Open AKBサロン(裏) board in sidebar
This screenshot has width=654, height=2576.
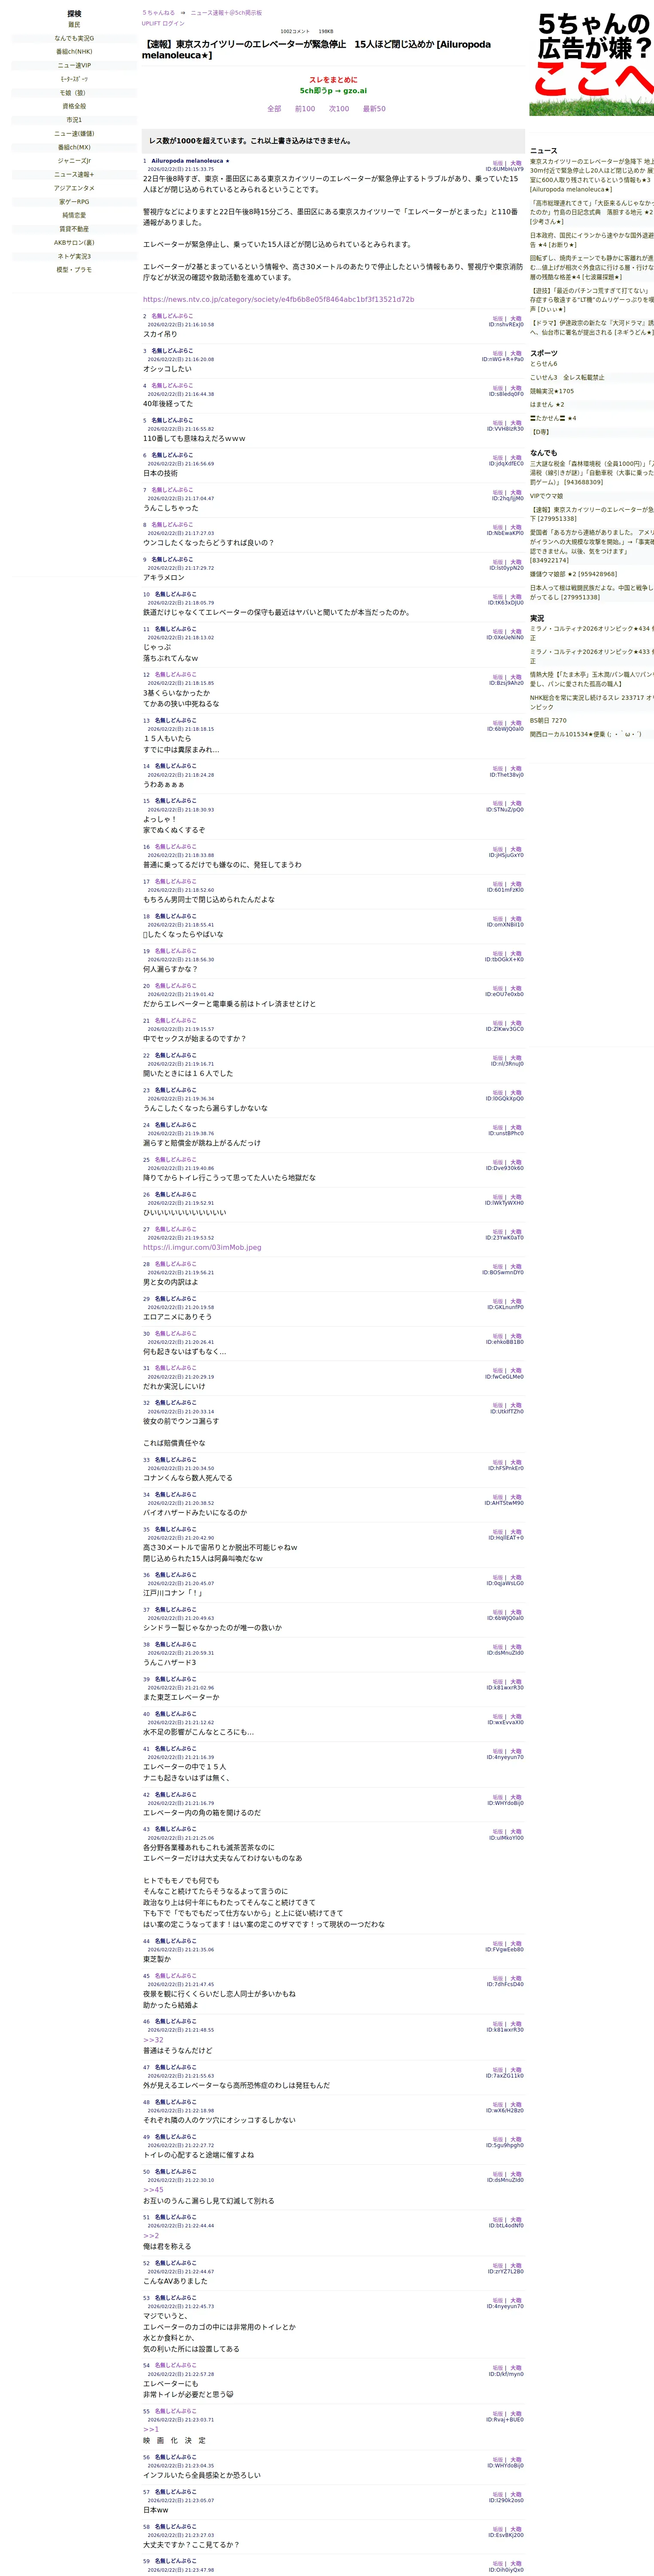(x=74, y=243)
